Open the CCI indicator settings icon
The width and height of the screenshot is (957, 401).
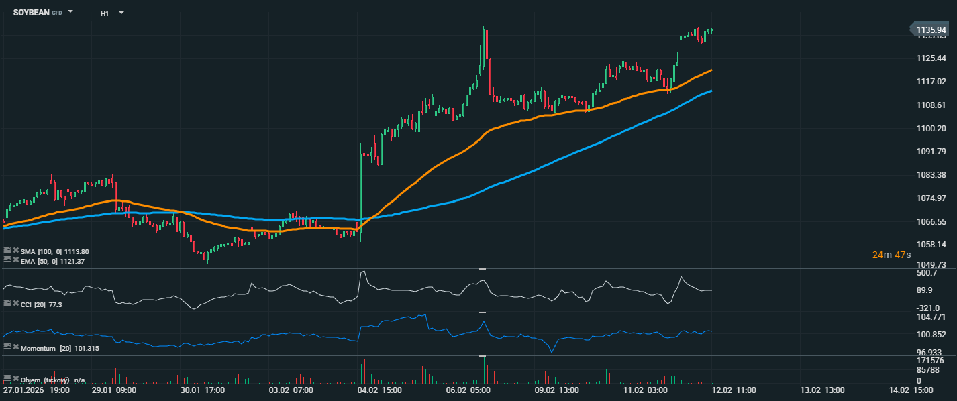tap(7, 304)
